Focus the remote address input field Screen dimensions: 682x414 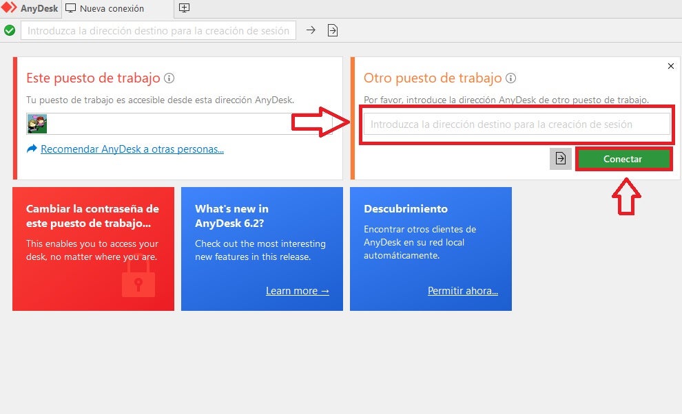517,124
